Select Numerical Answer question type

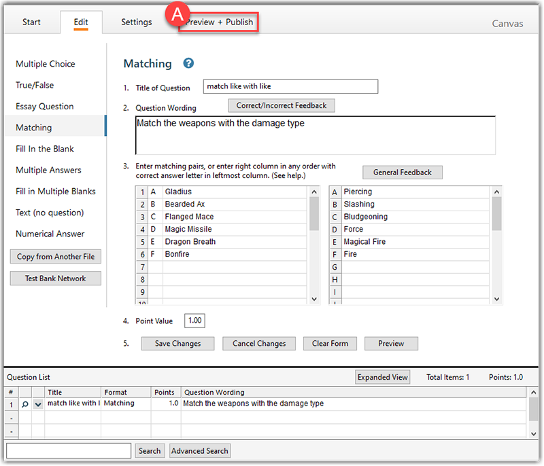(50, 234)
